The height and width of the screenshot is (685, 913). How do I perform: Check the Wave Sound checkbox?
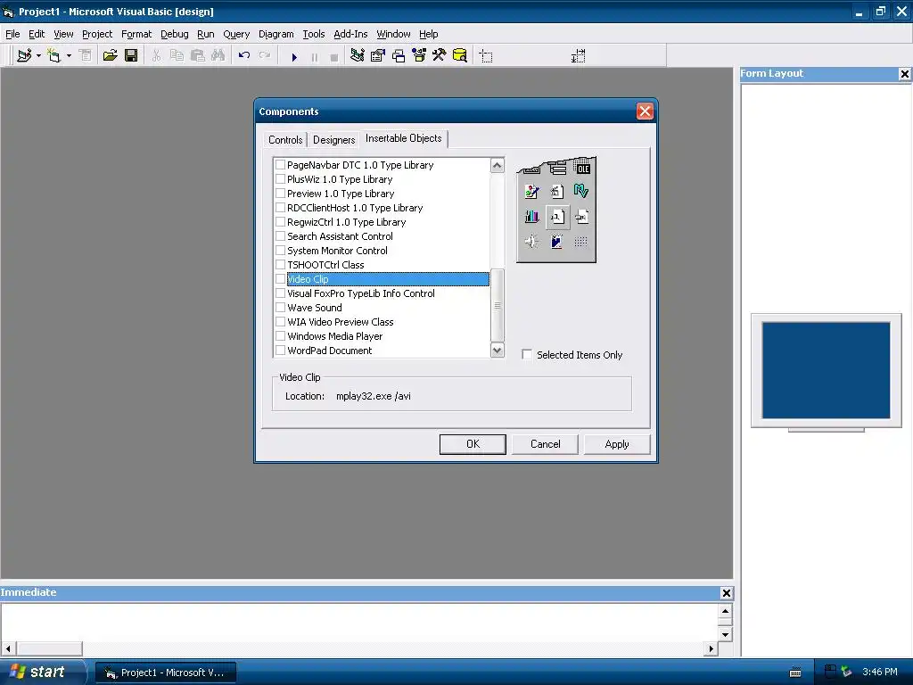point(280,308)
